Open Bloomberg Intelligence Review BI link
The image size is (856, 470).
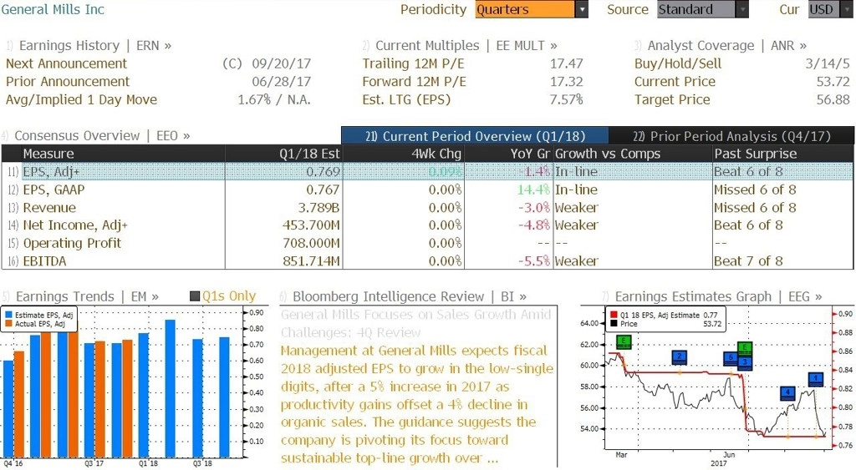click(410, 296)
